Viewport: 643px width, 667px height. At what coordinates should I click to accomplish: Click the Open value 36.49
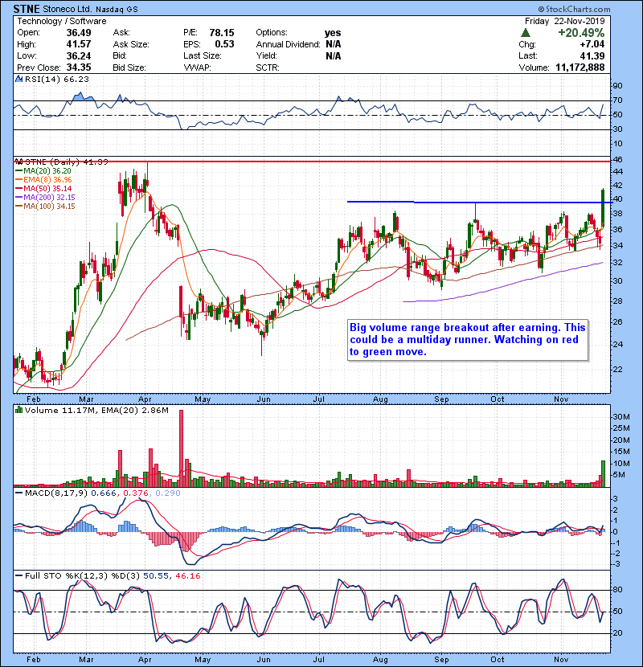click(79, 33)
